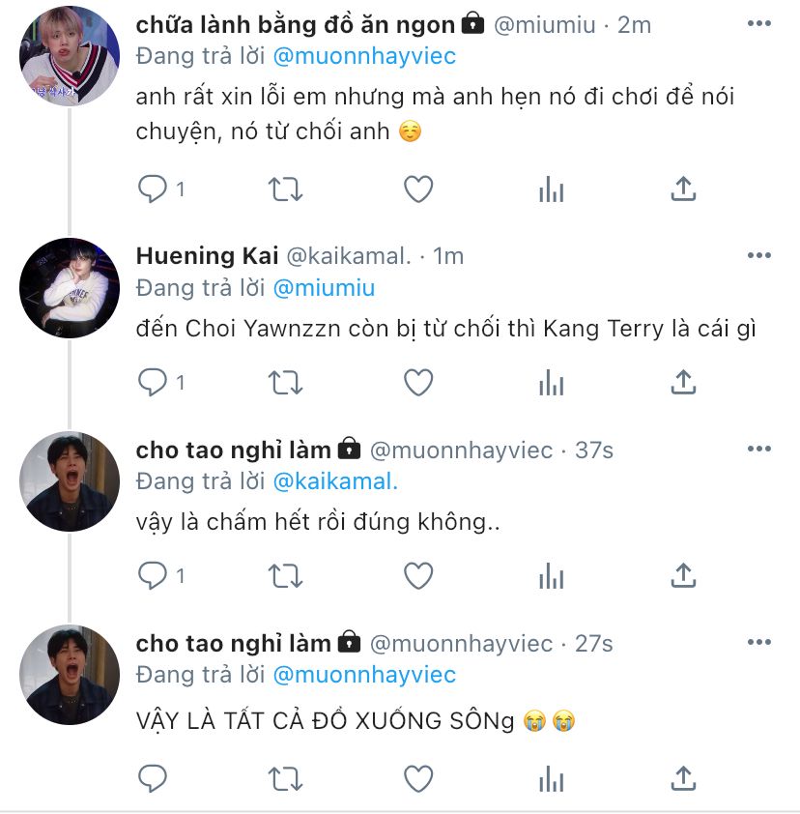Open the @miumiu mention in Huening Kai's reply
Viewport: 800px width, 814px height.
pyautogui.click(x=324, y=288)
